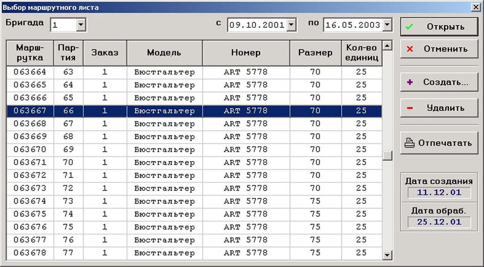Image resolution: width=484 pixels, height=267 pixels.
Task: Open the start date dropdown 09.10.2001
Action: coord(291,25)
